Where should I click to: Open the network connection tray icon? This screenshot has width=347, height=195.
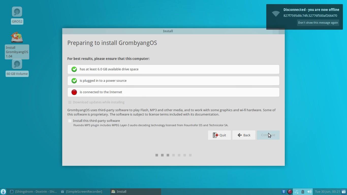(x=296, y=192)
